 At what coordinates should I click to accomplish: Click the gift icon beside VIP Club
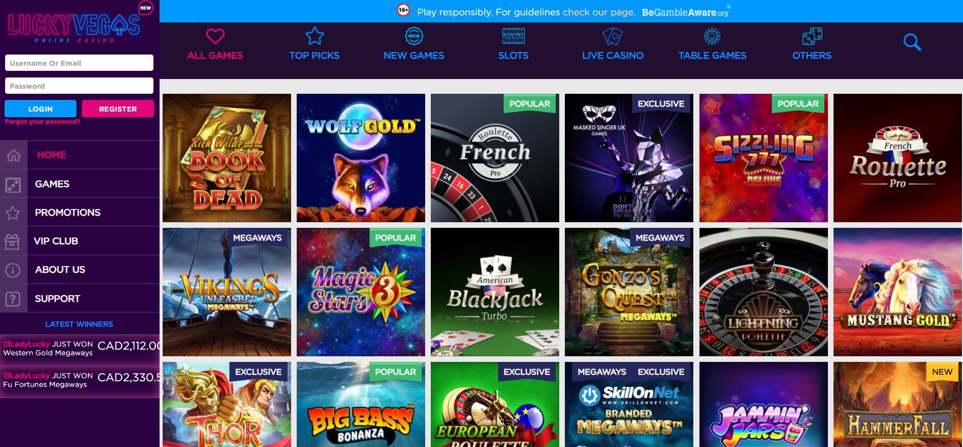pyautogui.click(x=12, y=241)
